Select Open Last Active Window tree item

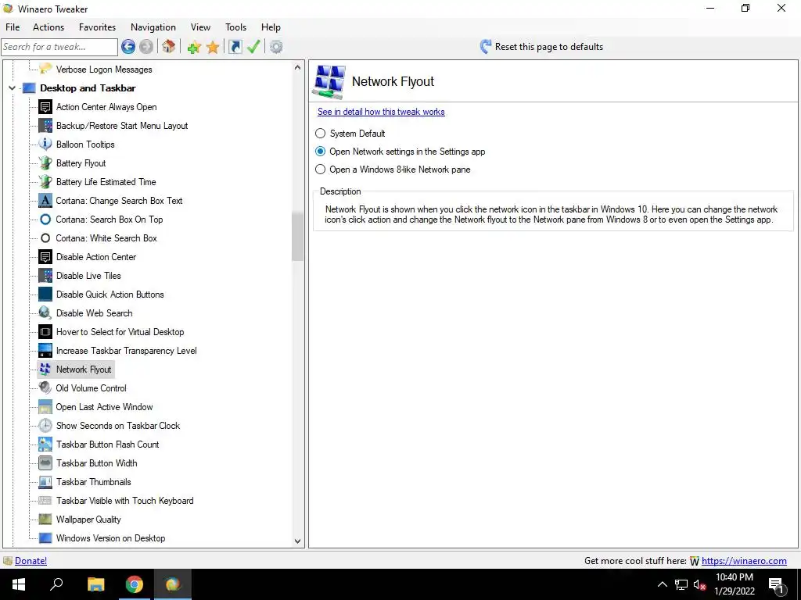104,407
